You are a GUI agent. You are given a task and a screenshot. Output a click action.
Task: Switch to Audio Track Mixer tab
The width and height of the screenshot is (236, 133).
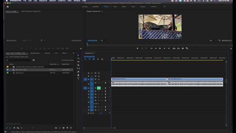[x=31, y=11]
